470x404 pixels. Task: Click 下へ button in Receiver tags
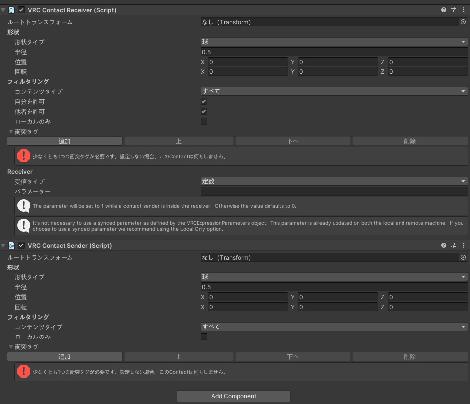tap(293, 141)
